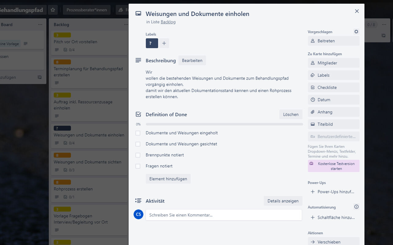Viewport: 393px width, 245px height.
Task: Open the Backlog list three-dot menu
Action: point(126,25)
